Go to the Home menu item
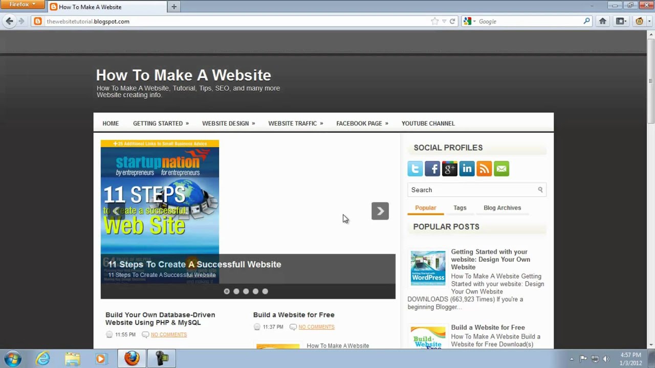This screenshot has width=655, height=368. [111, 123]
